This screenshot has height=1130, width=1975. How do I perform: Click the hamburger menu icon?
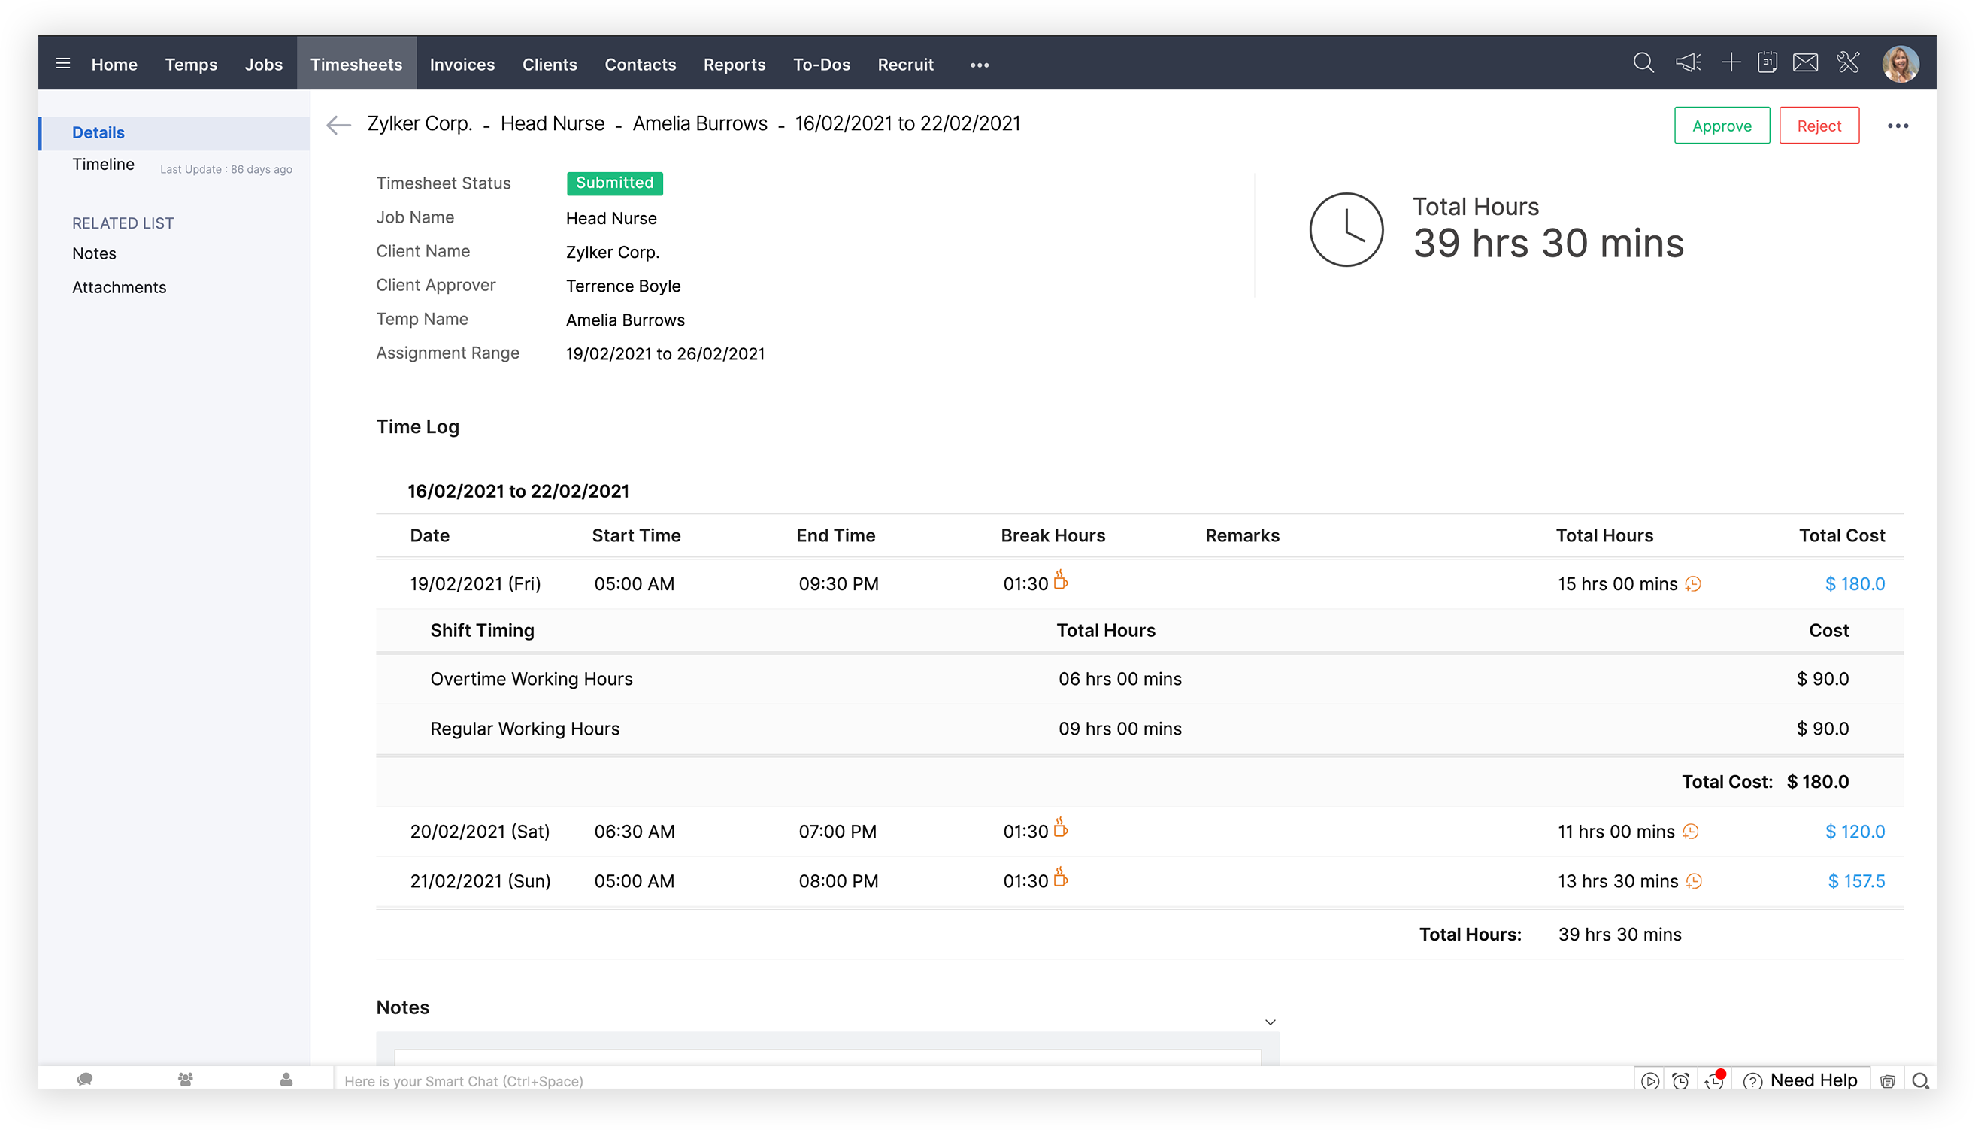click(64, 64)
